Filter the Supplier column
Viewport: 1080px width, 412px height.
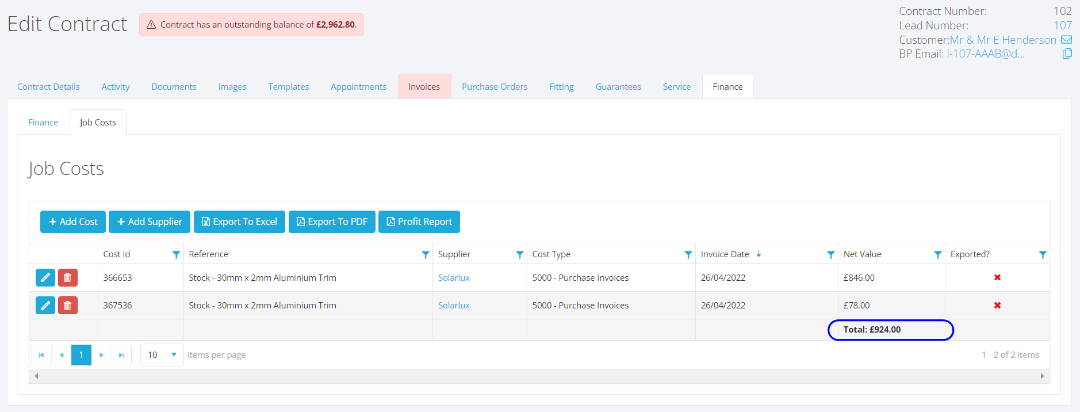519,254
